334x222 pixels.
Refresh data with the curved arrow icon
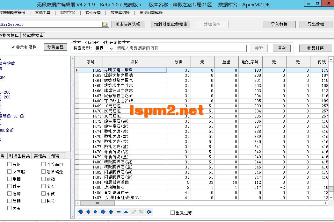pyautogui.click(x=149, y=211)
